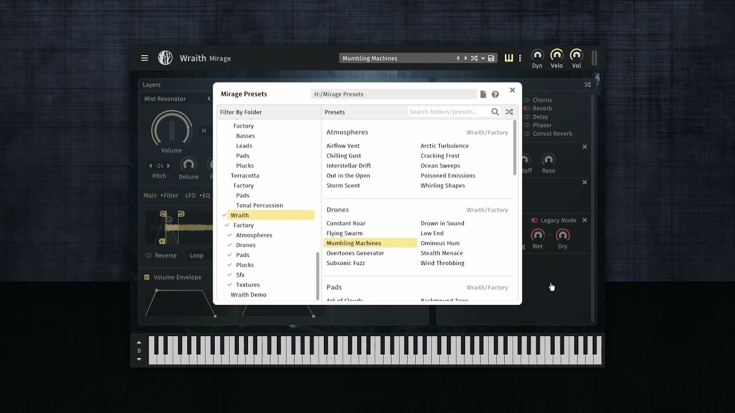Shuffle presets in the dialog browser

click(x=509, y=112)
